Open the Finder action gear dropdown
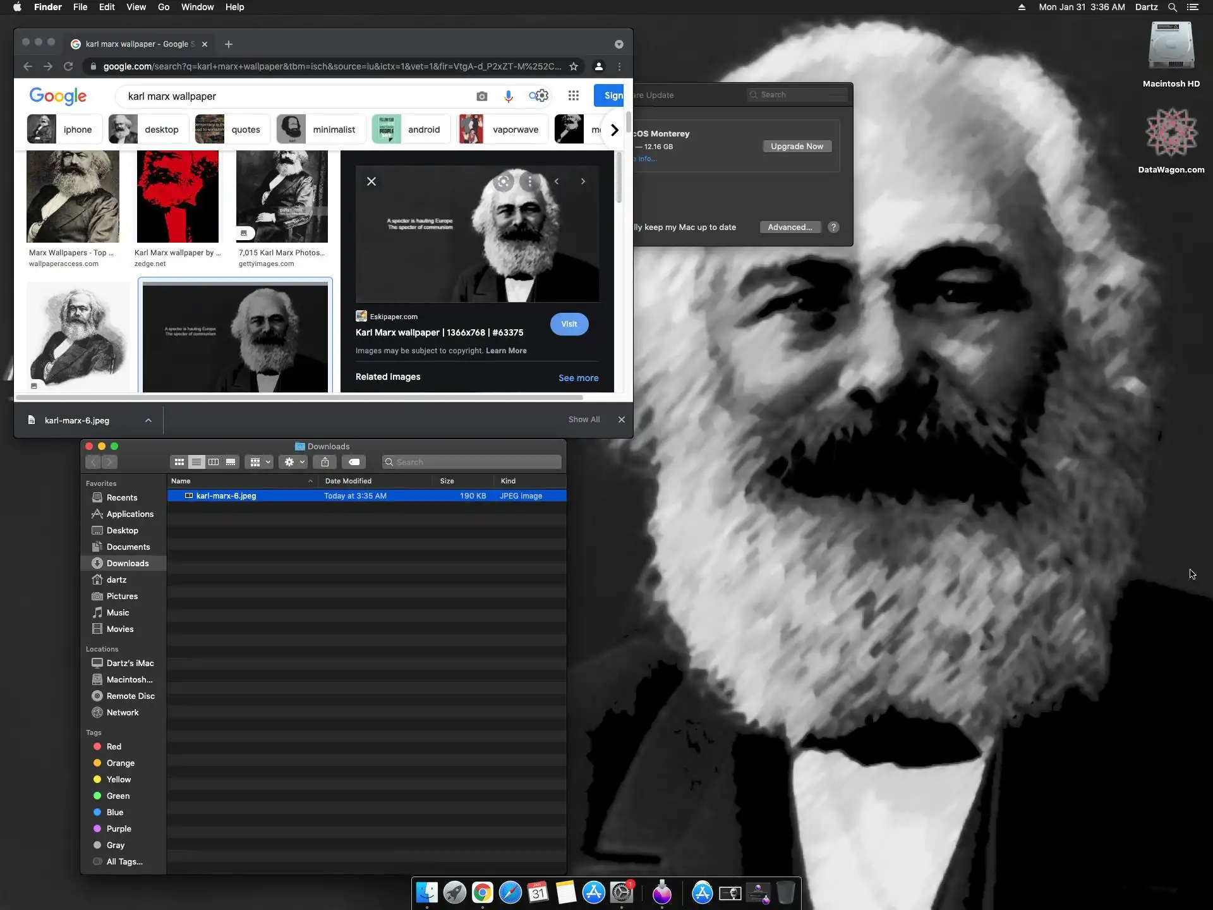This screenshot has height=910, width=1213. point(294,462)
